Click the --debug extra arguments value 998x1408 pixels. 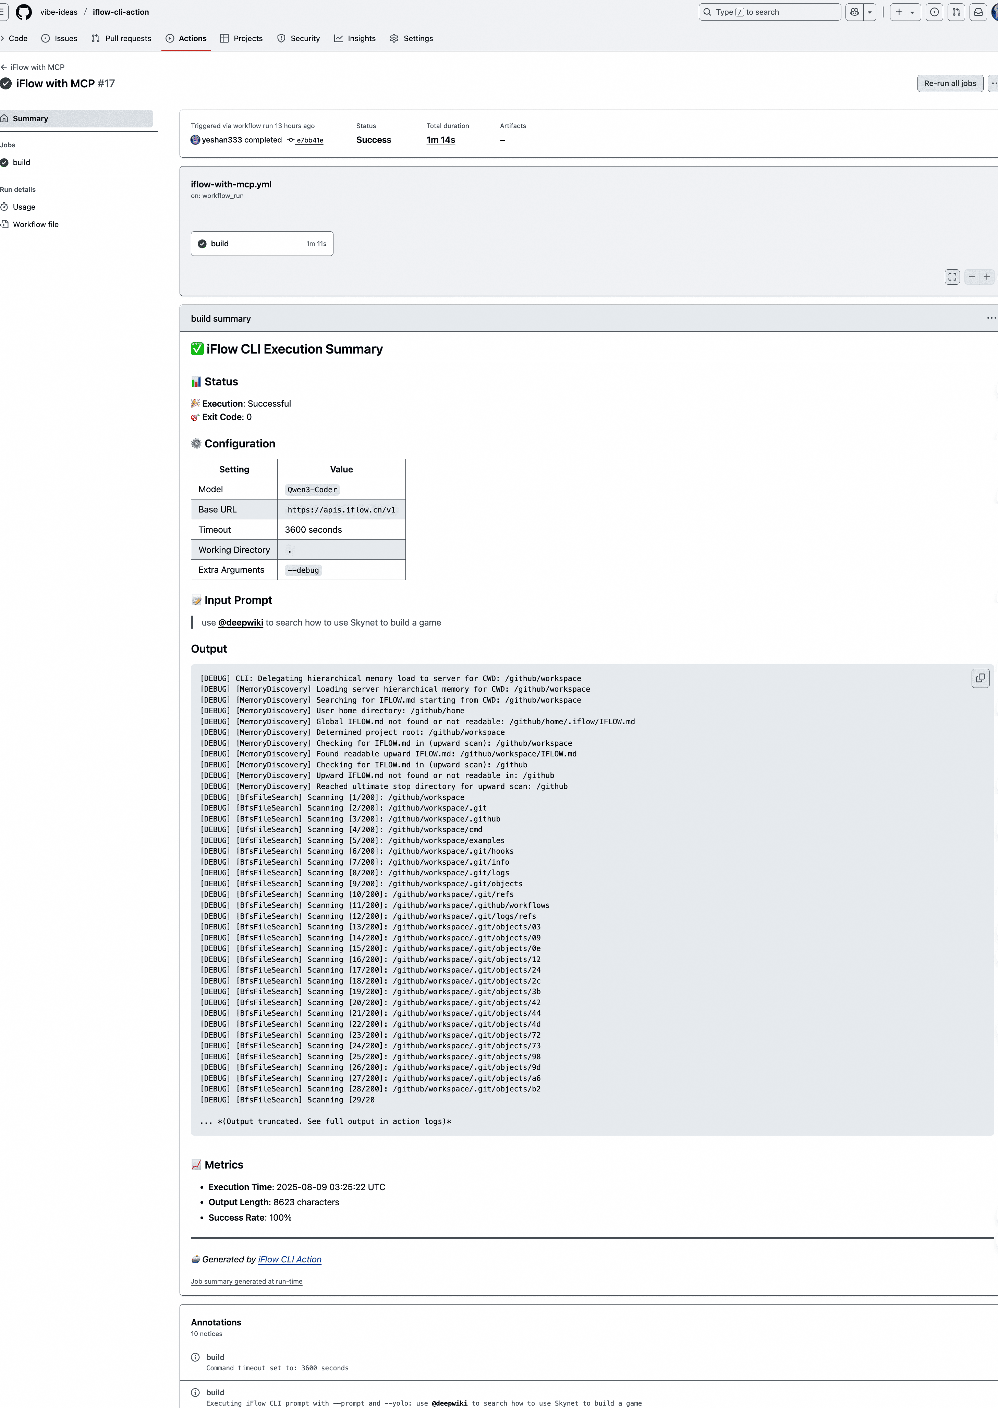click(303, 570)
